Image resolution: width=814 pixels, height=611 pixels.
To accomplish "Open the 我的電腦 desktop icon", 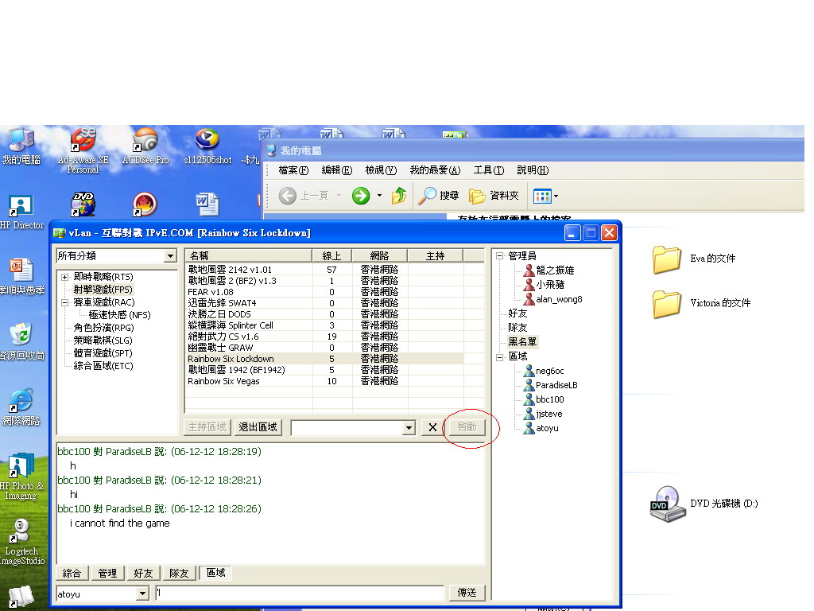I will tap(21, 146).
